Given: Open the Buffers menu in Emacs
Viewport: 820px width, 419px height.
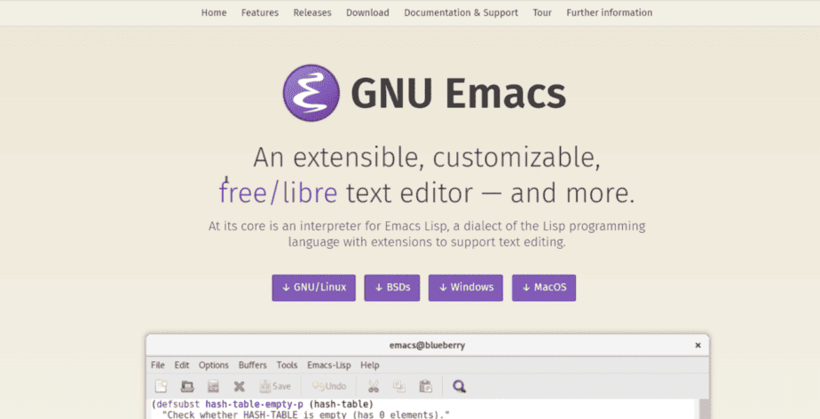Looking at the screenshot, I should (253, 365).
